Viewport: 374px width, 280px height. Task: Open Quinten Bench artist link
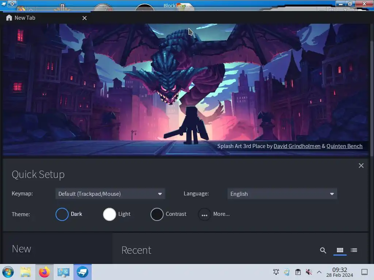(x=344, y=146)
